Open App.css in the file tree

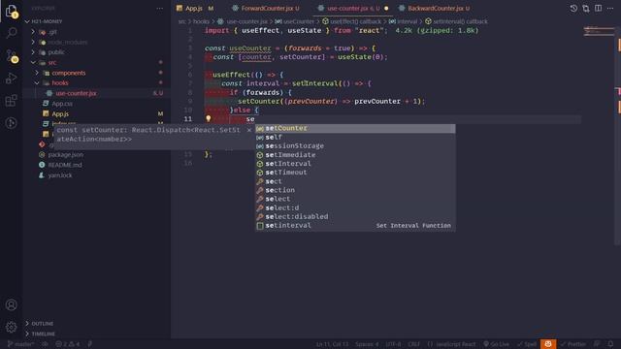(x=62, y=104)
